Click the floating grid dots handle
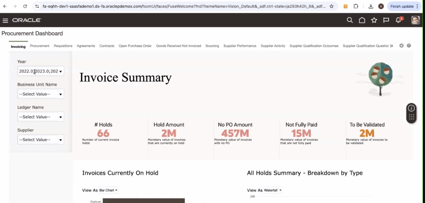The image size is (425, 203). tap(411, 118)
